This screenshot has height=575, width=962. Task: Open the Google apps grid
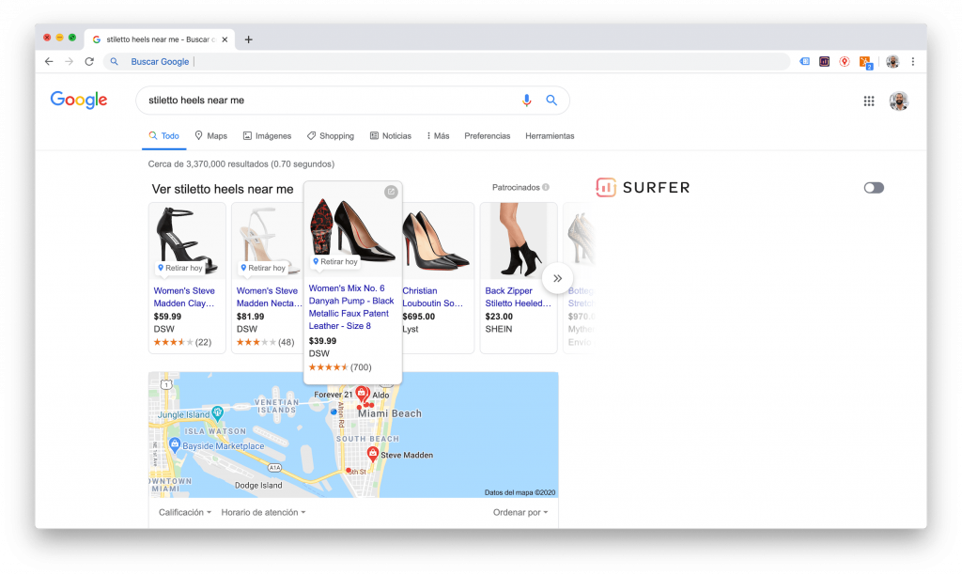click(869, 101)
